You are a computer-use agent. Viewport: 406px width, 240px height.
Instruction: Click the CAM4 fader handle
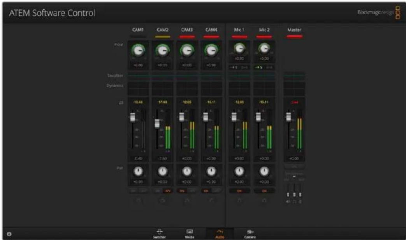pos(206,117)
